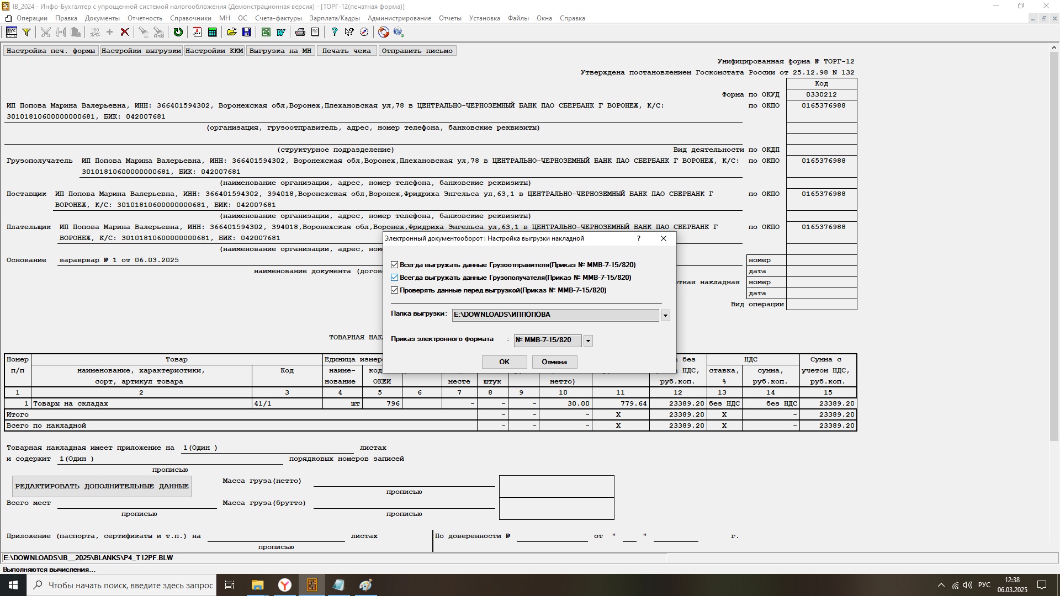The height and width of the screenshot is (596, 1060).
Task: Click OK in the export settings dialog
Action: click(x=504, y=362)
